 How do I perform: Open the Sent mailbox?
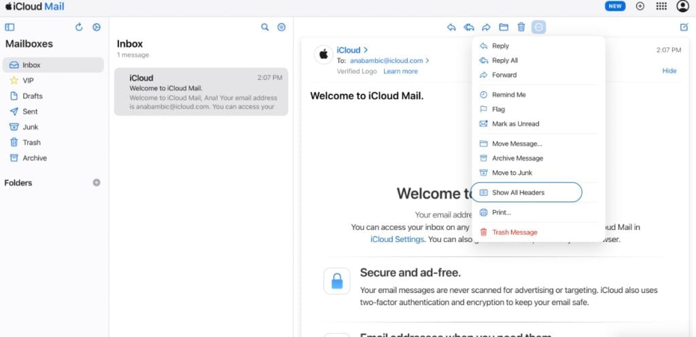pyautogui.click(x=53, y=112)
